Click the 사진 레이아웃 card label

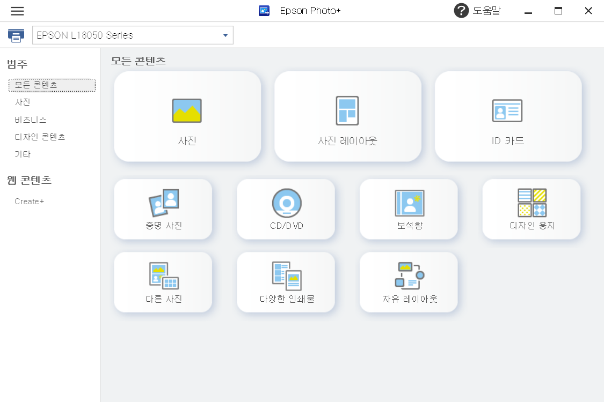pos(347,141)
